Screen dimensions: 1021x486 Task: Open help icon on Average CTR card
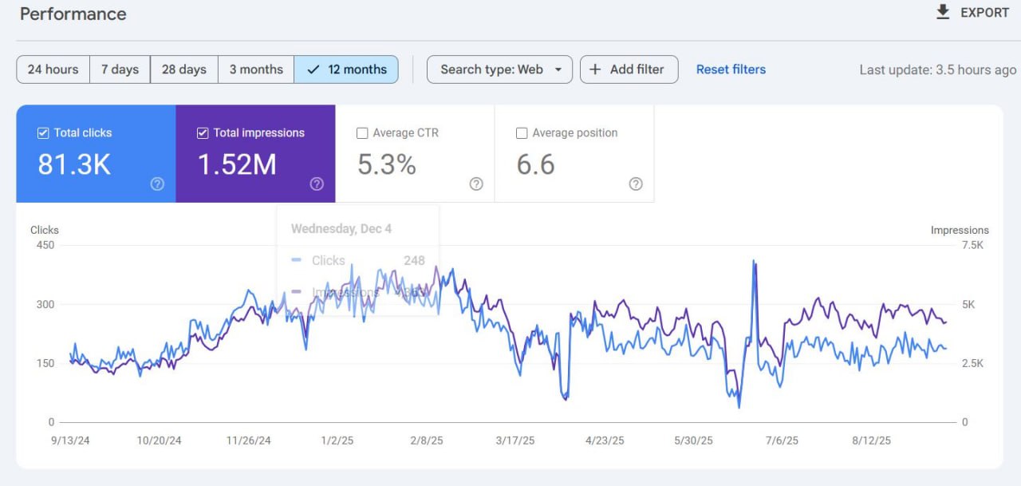pos(476,184)
